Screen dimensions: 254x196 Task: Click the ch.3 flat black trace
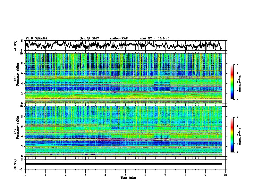point(123,164)
